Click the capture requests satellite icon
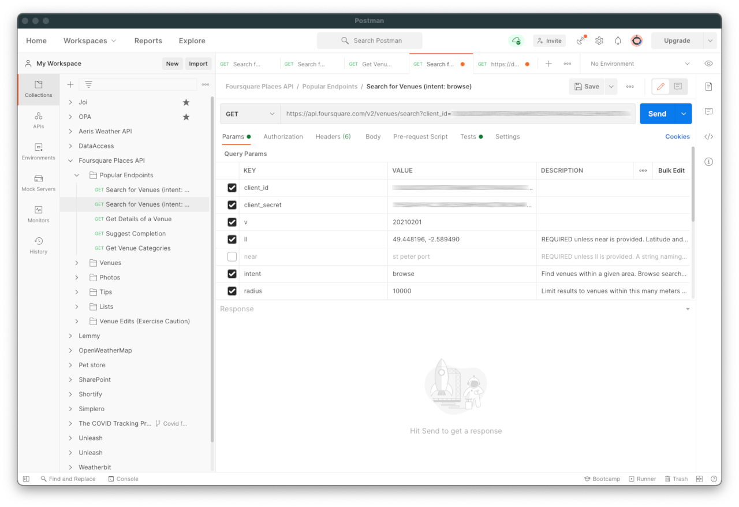The height and width of the screenshot is (507, 739). coord(581,41)
